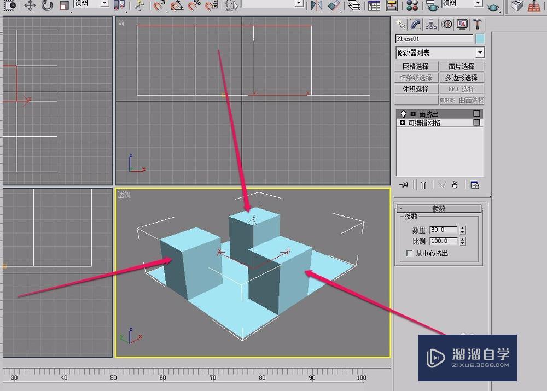The height and width of the screenshot is (391, 547).
Task: Click the Align tool icon
Action: click(334, 5)
